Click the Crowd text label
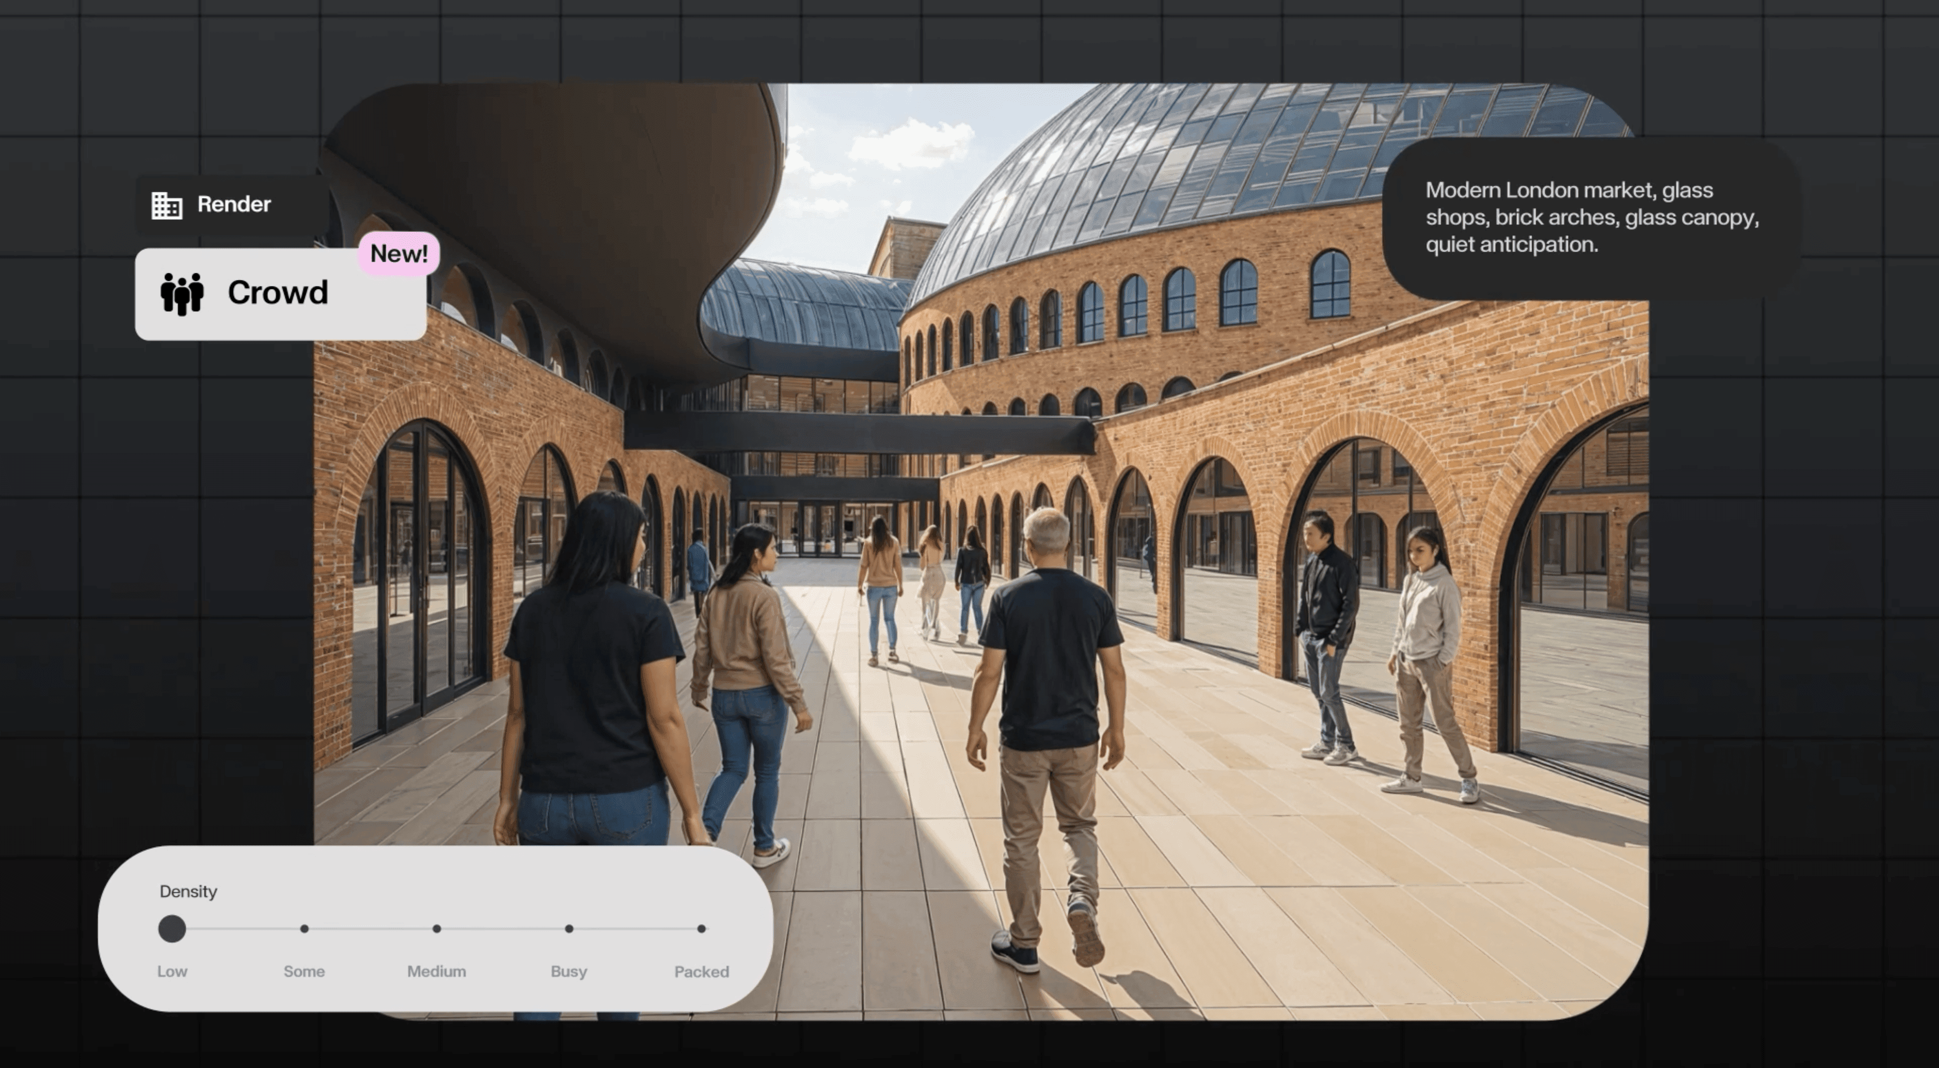Screen dimensions: 1939x1068 tap(278, 293)
